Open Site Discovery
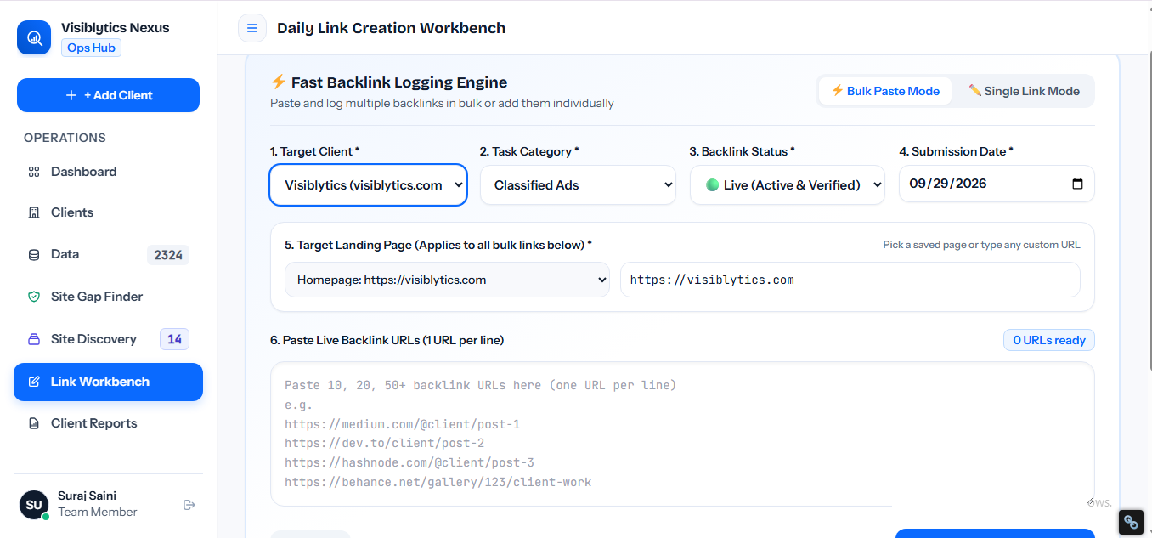1152x538 pixels. click(x=109, y=339)
